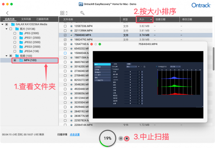215x148 pixels.
Task: Click the GALAX KA1C0256A Media folder icon
Action: point(13,24)
